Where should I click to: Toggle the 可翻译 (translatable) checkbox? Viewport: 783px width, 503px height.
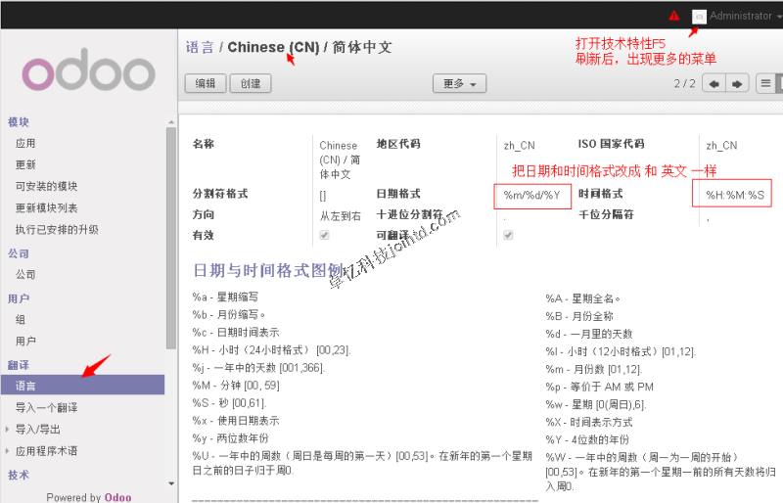508,236
